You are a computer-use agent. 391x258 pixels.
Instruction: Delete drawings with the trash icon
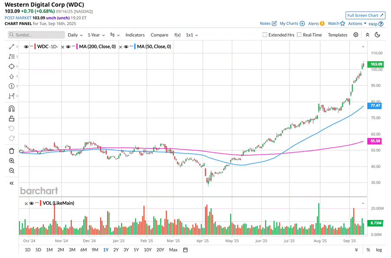(11, 151)
